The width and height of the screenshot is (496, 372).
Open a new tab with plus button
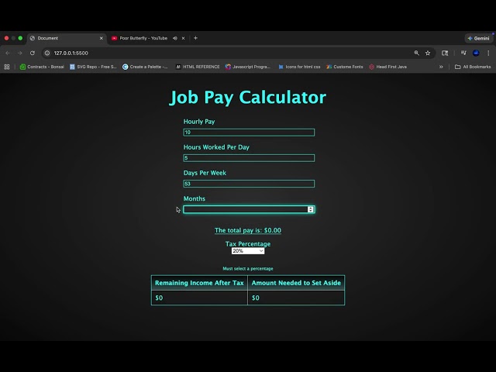pyautogui.click(x=195, y=38)
